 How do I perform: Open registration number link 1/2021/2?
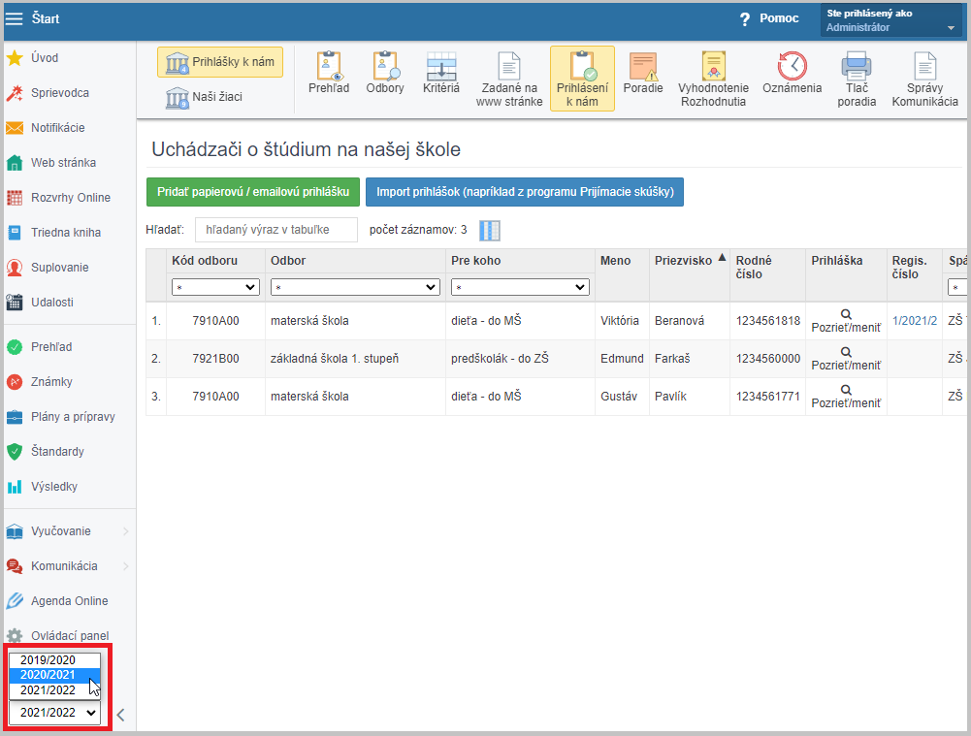pos(915,321)
